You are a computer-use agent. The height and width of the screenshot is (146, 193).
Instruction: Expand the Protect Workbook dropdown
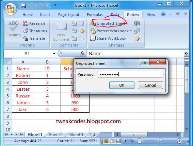pos(131,31)
